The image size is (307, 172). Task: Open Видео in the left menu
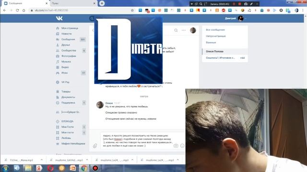pos(65,67)
